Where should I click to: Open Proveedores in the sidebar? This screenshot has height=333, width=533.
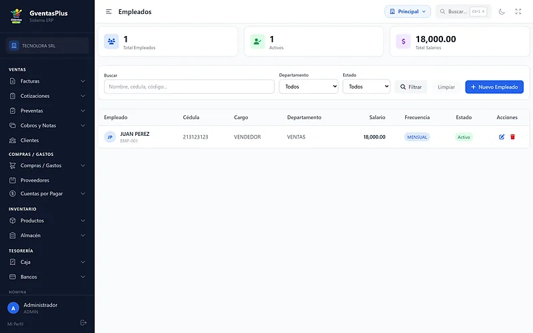click(x=47, y=180)
